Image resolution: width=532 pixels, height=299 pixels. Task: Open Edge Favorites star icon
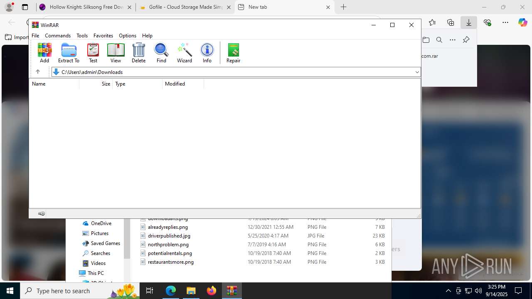432,22
